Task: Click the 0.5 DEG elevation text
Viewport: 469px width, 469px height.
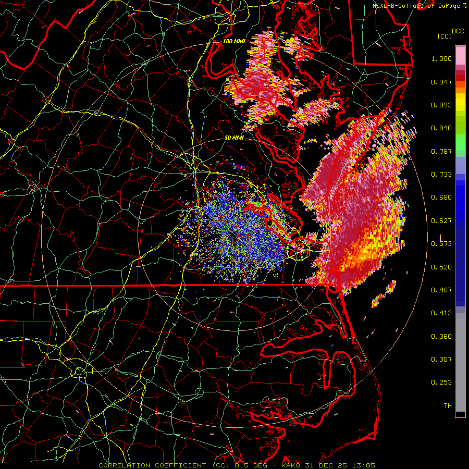Action: tap(251, 465)
